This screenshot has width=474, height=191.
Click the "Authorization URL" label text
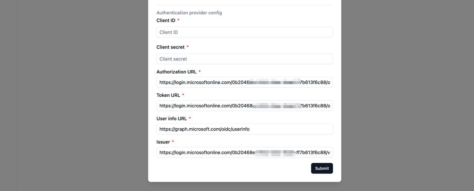177,72
